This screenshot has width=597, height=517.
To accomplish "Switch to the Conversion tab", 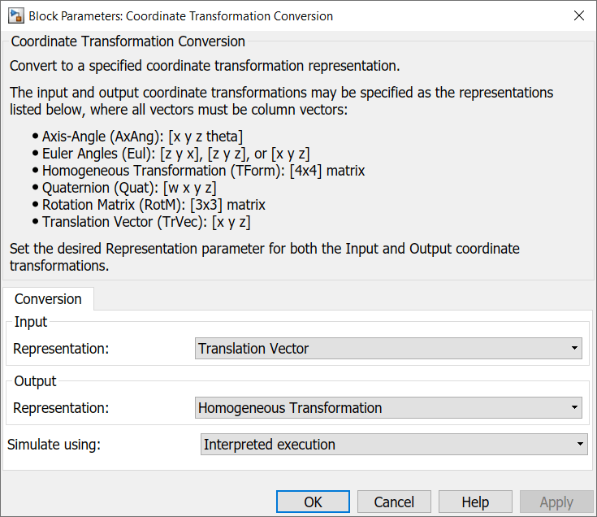I will click(48, 299).
